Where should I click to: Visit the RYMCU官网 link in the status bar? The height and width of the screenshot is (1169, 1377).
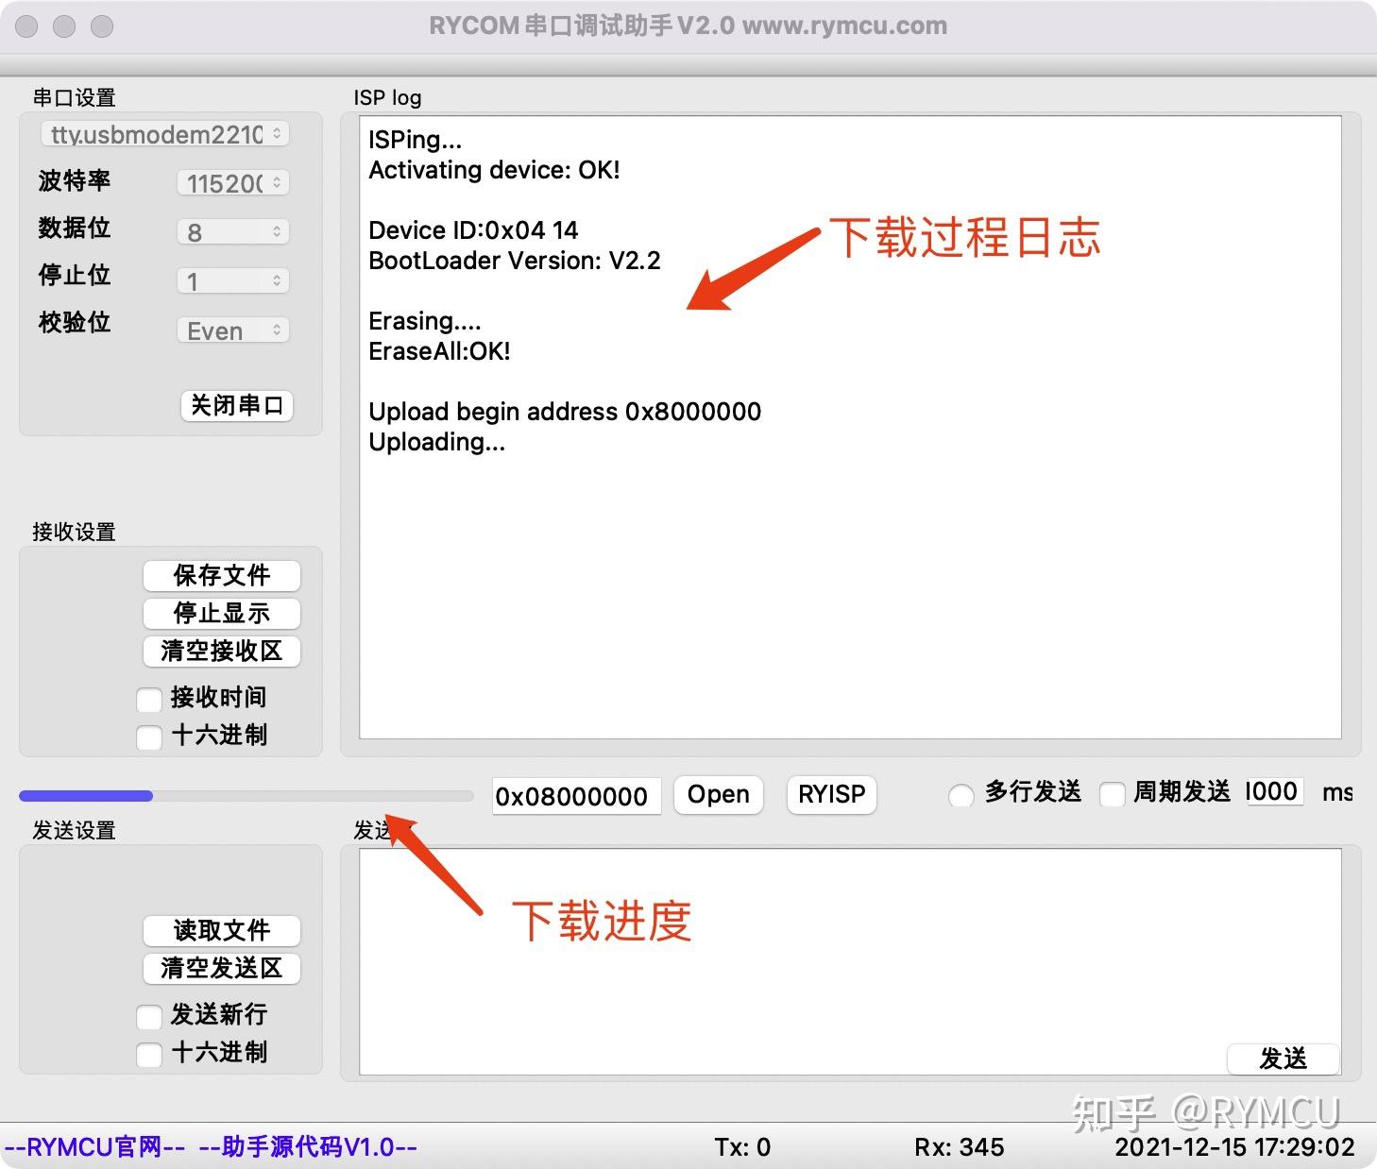coord(90,1146)
